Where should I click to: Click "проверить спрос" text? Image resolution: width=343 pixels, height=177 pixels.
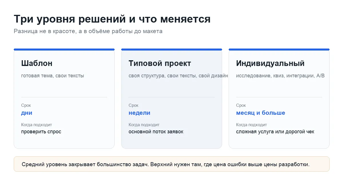41,132
